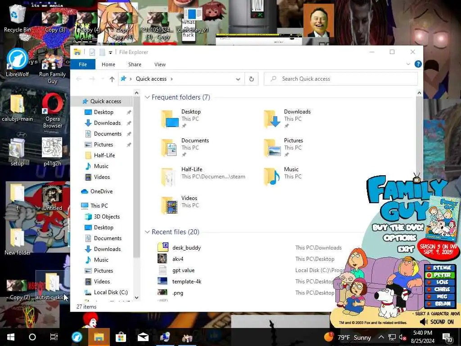This screenshot has height=346, width=461.
Task: Select OneDrive in navigation pane
Action: (102, 191)
